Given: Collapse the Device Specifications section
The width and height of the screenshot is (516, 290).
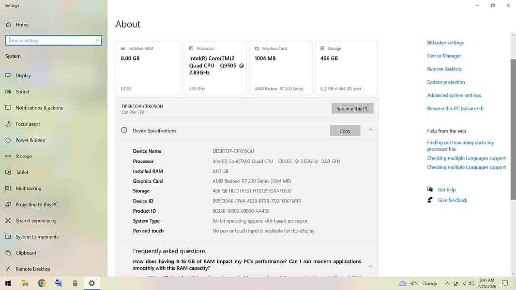Looking at the screenshot, I should [x=370, y=130].
